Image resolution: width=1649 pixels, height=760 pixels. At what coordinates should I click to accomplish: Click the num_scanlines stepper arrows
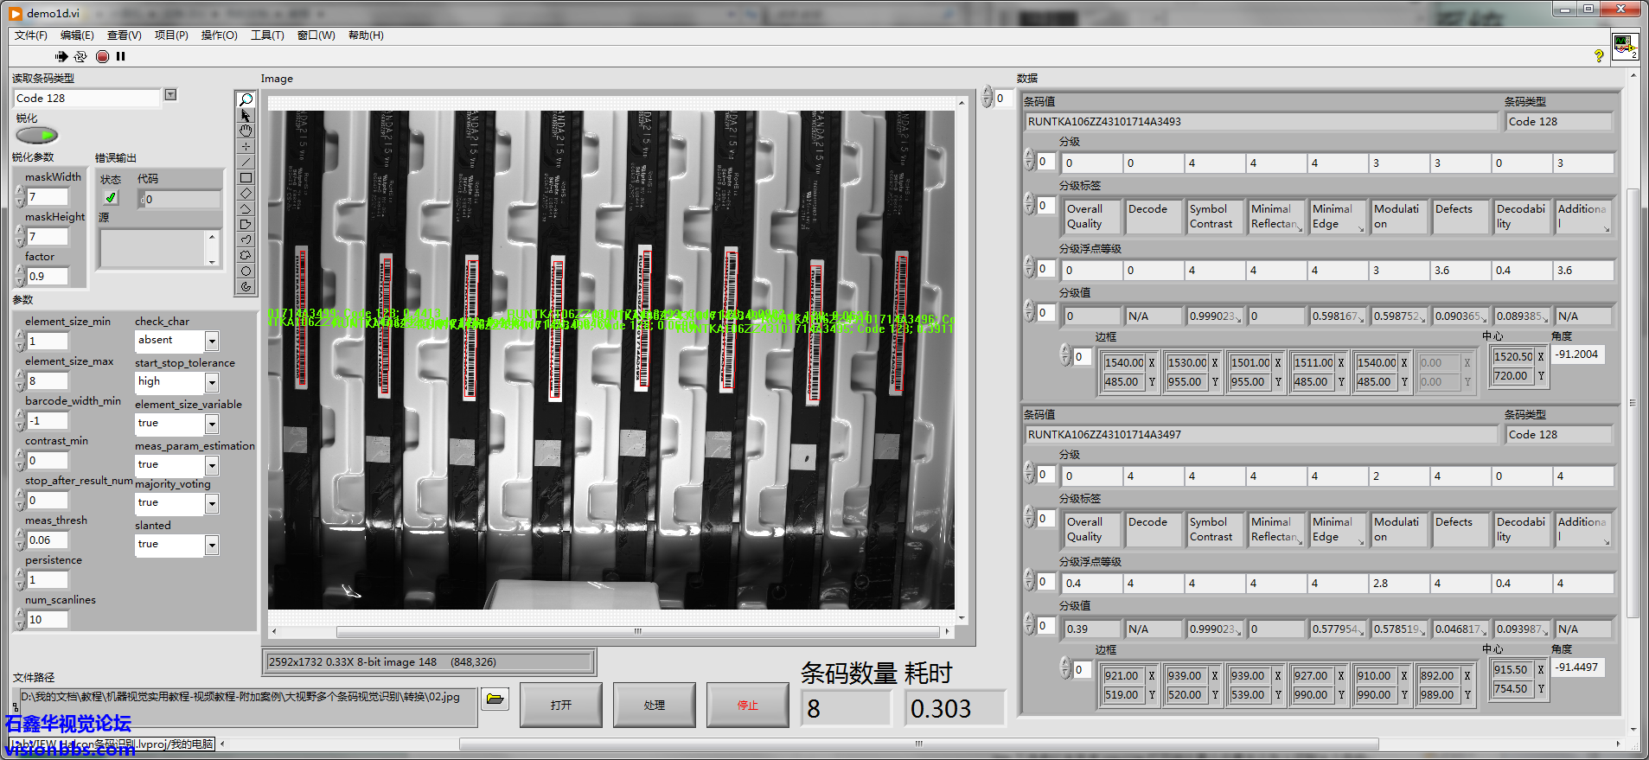point(20,619)
